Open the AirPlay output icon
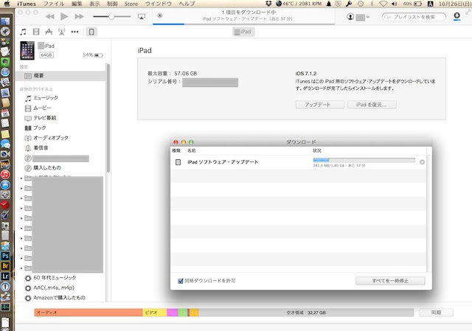Screen dimensions: 472x331 pyautogui.click(x=141, y=16)
